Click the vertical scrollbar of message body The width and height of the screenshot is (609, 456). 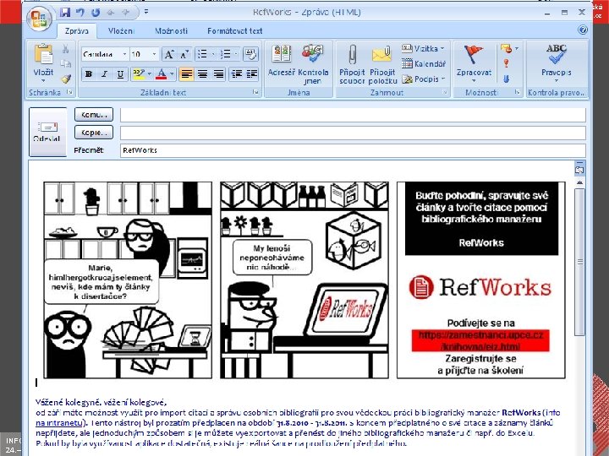pos(579,262)
